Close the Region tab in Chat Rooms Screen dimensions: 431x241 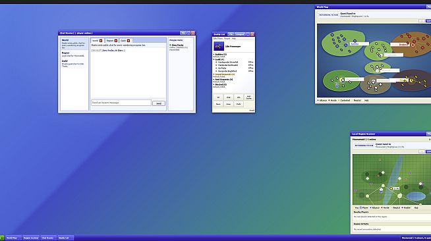coord(116,41)
